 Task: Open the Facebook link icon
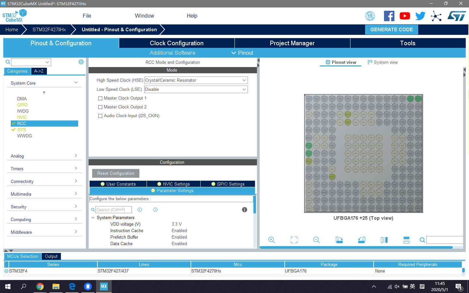tap(389, 16)
